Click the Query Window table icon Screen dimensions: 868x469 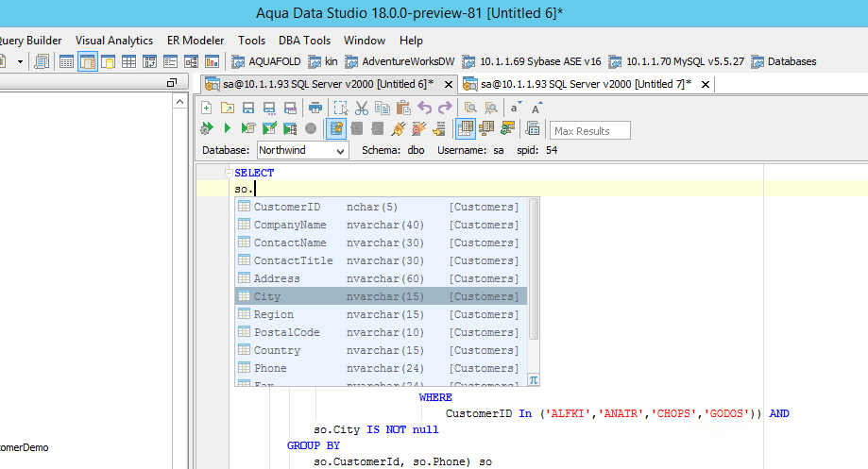coord(66,61)
